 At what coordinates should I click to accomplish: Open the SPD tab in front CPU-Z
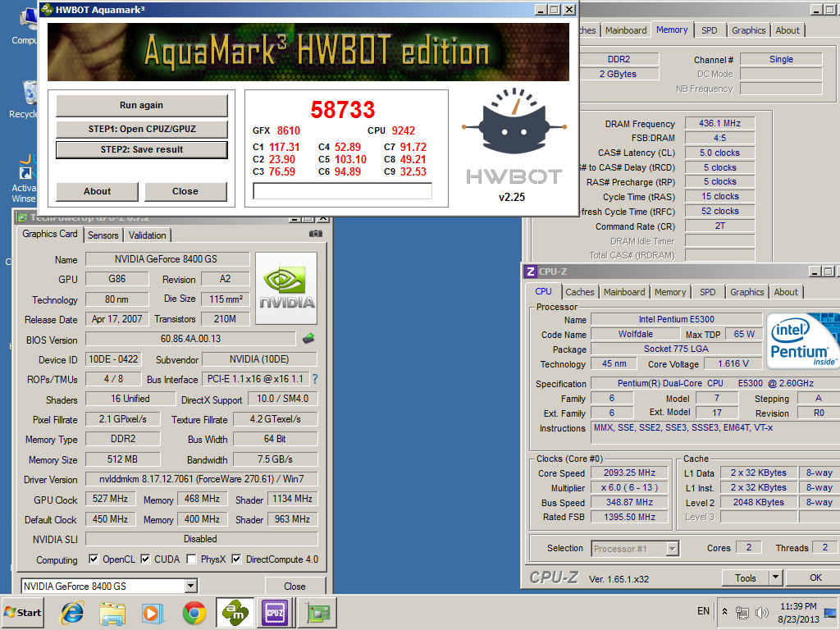coord(707,292)
